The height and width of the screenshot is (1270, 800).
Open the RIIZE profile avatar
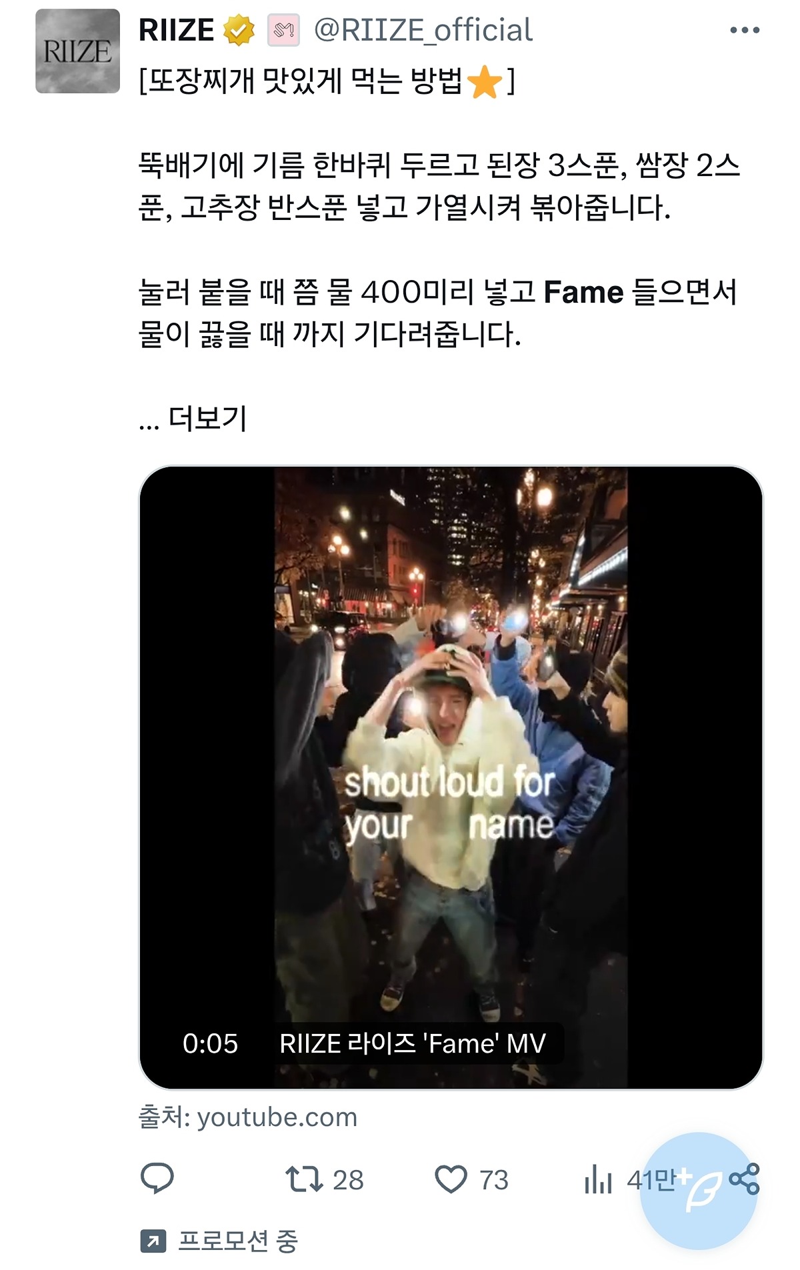click(x=77, y=51)
